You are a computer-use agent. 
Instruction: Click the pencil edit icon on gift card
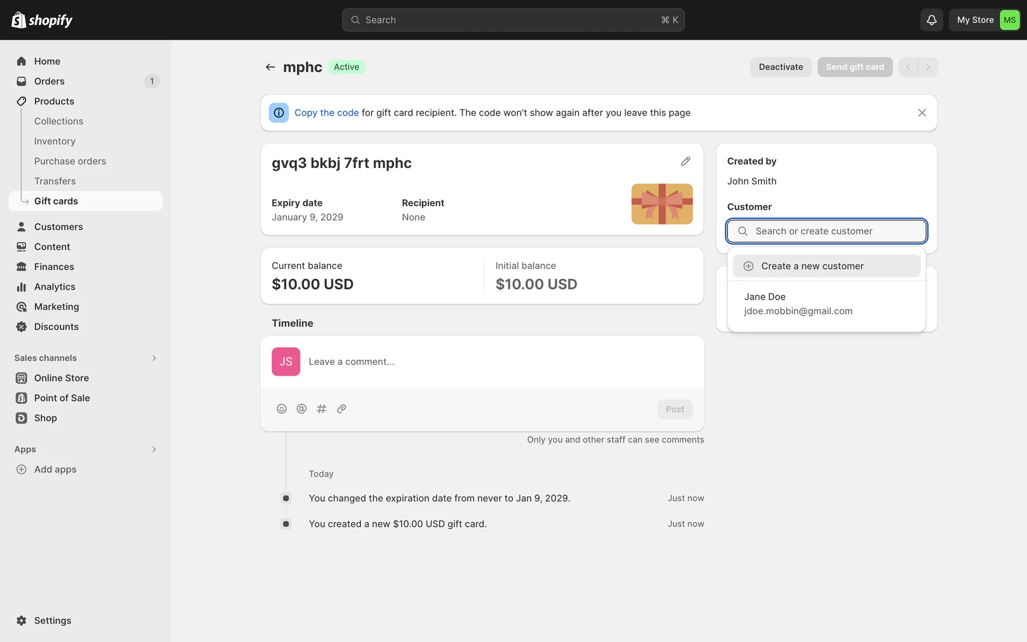(x=685, y=162)
